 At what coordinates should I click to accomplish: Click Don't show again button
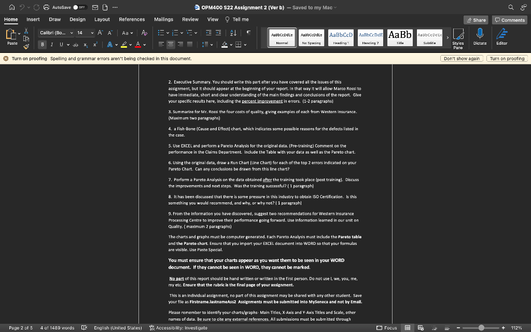click(462, 59)
